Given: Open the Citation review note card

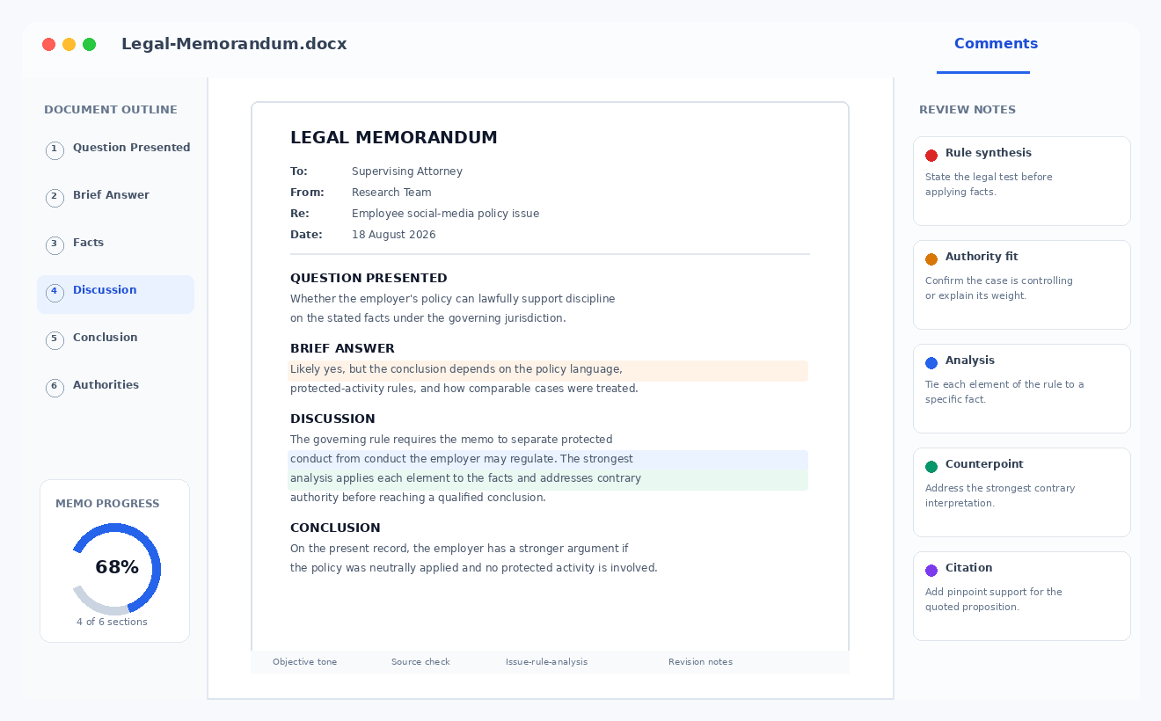Looking at the screenshot, I should (1022, 596).
